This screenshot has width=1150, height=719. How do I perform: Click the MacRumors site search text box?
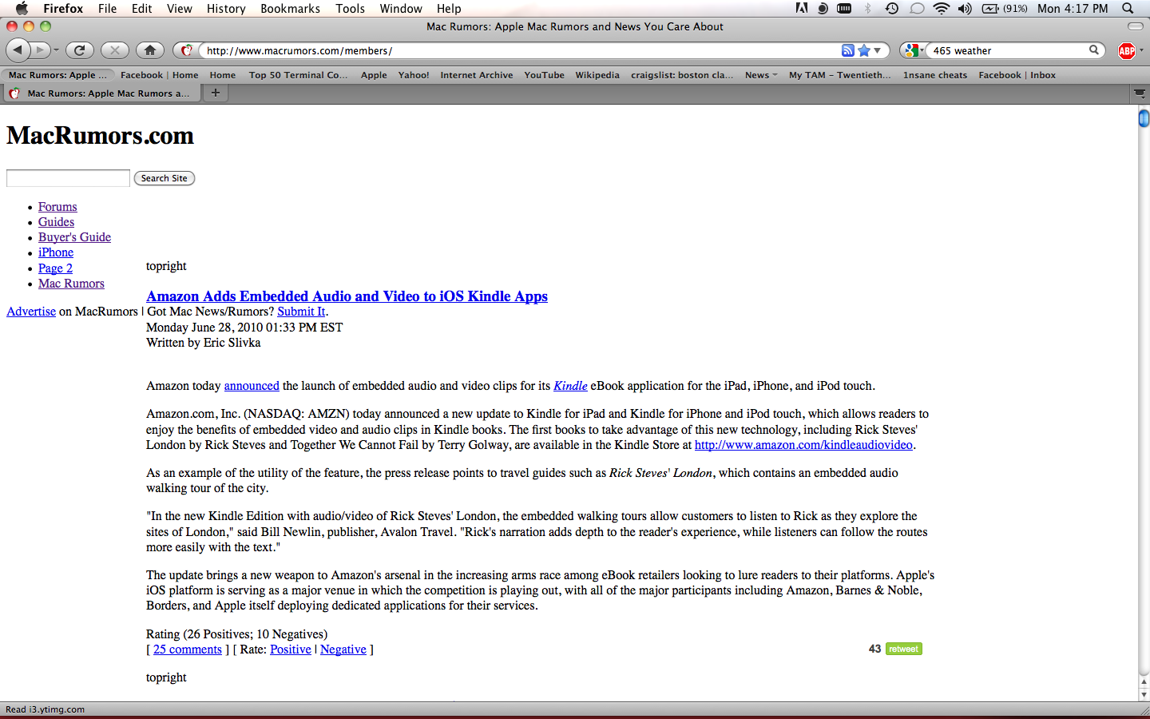point(68,178)
